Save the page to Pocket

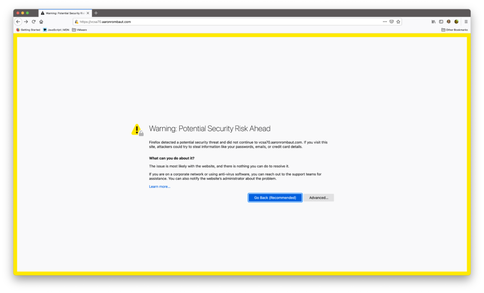point(391,22)
